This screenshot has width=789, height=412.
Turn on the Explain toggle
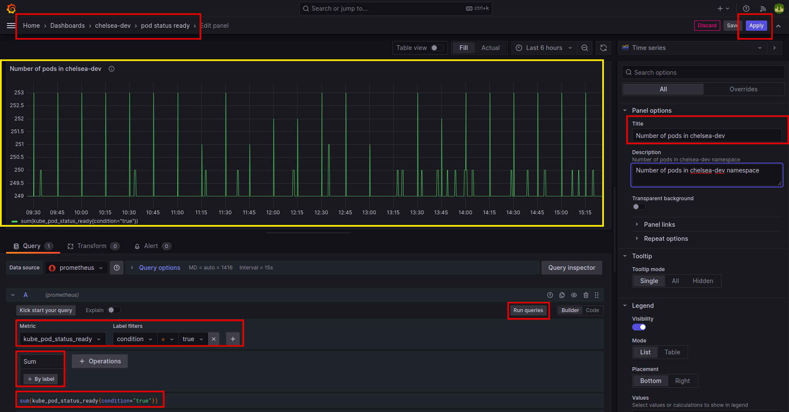coord(114,310)
